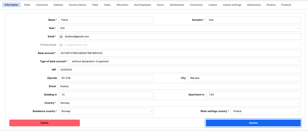Open the Residence country dropdown
The image size is (308, 131).
(x=106, y=111)
